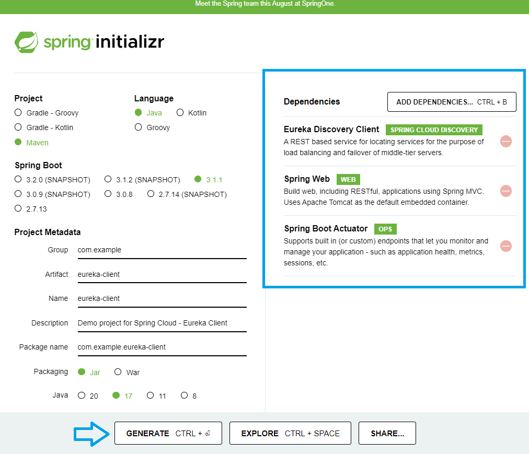Click the OPS tag badge

pos(385,229)
